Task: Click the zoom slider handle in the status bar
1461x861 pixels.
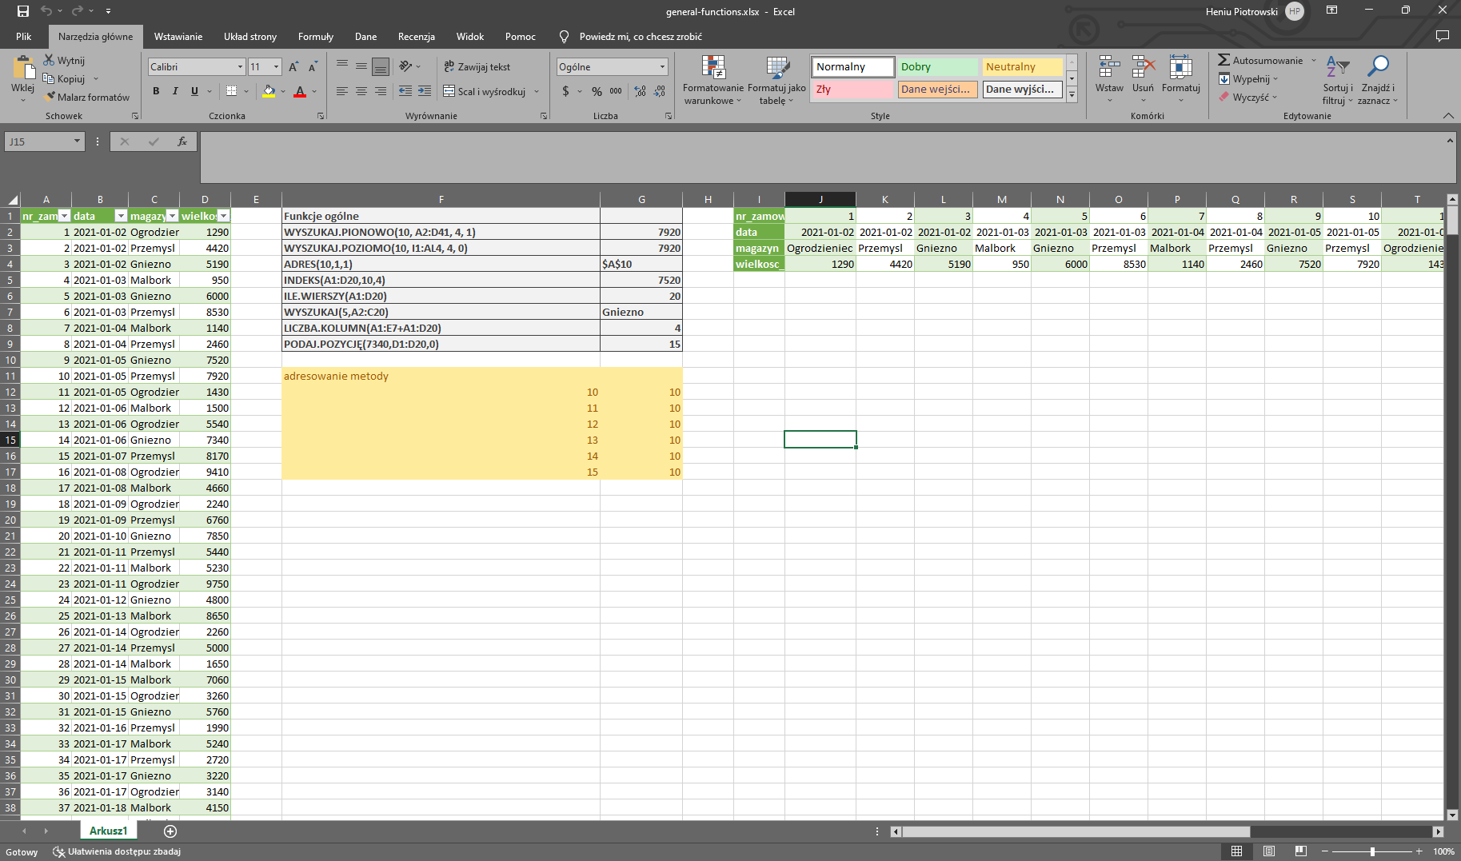Action: click(x=1372, y=851)
